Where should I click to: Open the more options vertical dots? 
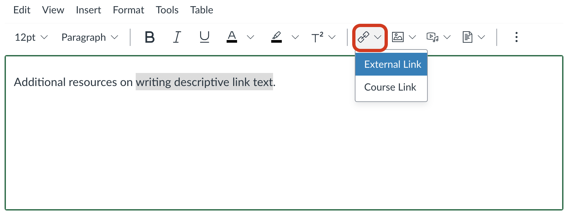pyautogui.click(x=516, y=37)
